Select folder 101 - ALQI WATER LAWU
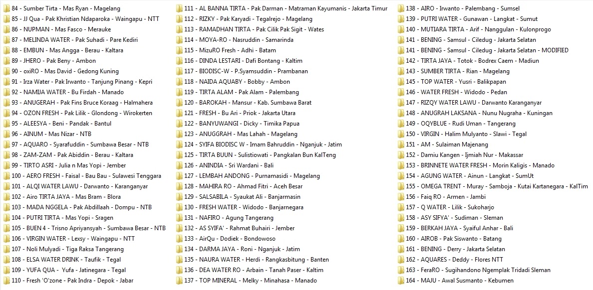The image size is (593, 290). click(76, 186)
